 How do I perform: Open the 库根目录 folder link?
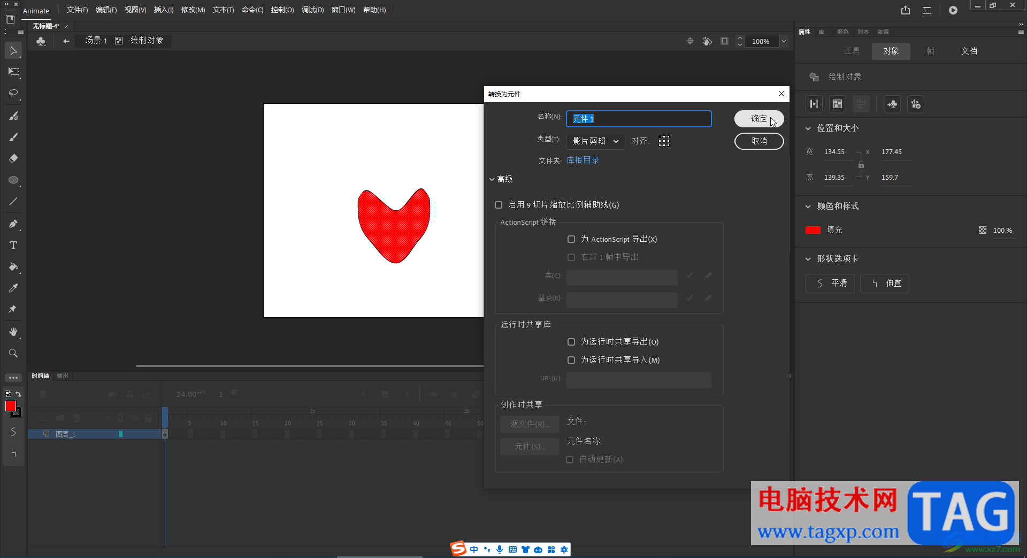[583, 160]
